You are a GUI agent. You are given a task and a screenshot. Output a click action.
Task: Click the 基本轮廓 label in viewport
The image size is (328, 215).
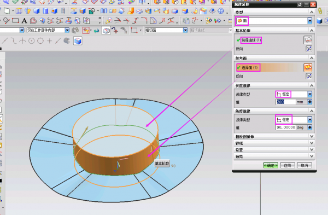162,164
